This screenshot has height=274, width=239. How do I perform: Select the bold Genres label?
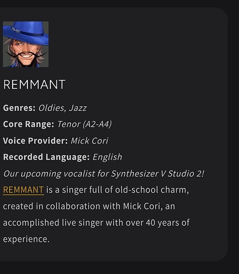point(19,108)
